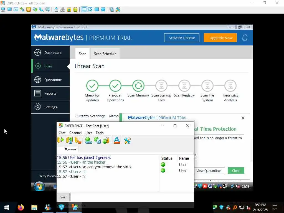The image size is (284, 213).
Task: Select Scan in Malwarebytes sidebar
Action: (x=50, y=66)
